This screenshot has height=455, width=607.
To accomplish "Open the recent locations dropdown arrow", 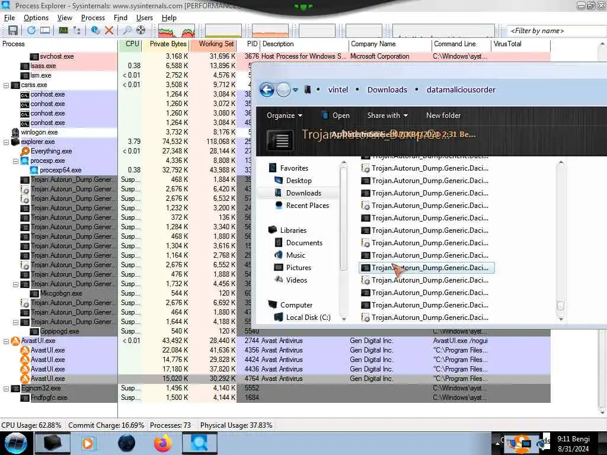I will [295, 90].
